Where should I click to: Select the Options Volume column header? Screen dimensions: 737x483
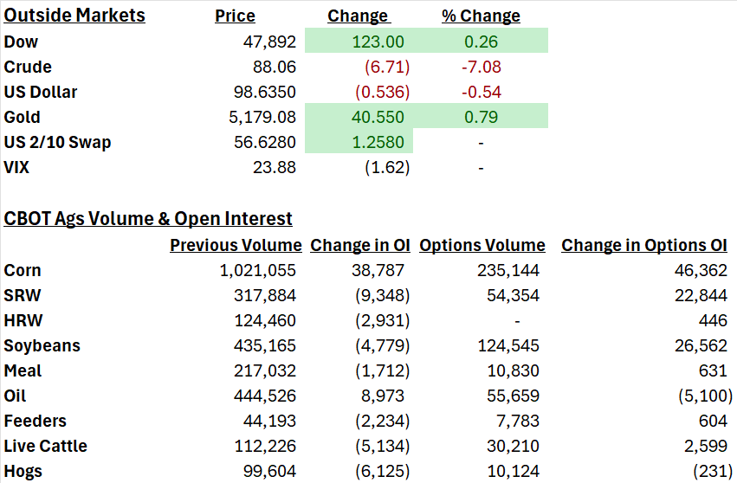click(482, 245)
